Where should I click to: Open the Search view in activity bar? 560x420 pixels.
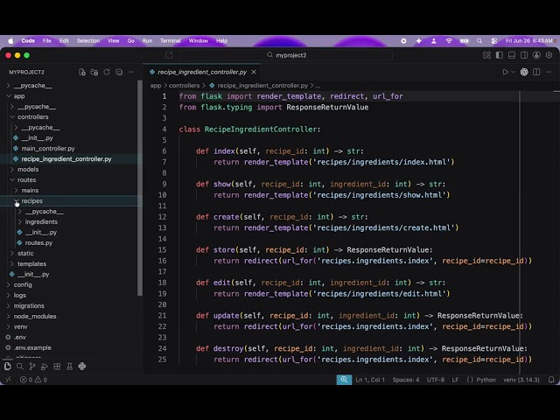(x=20, y=367)
